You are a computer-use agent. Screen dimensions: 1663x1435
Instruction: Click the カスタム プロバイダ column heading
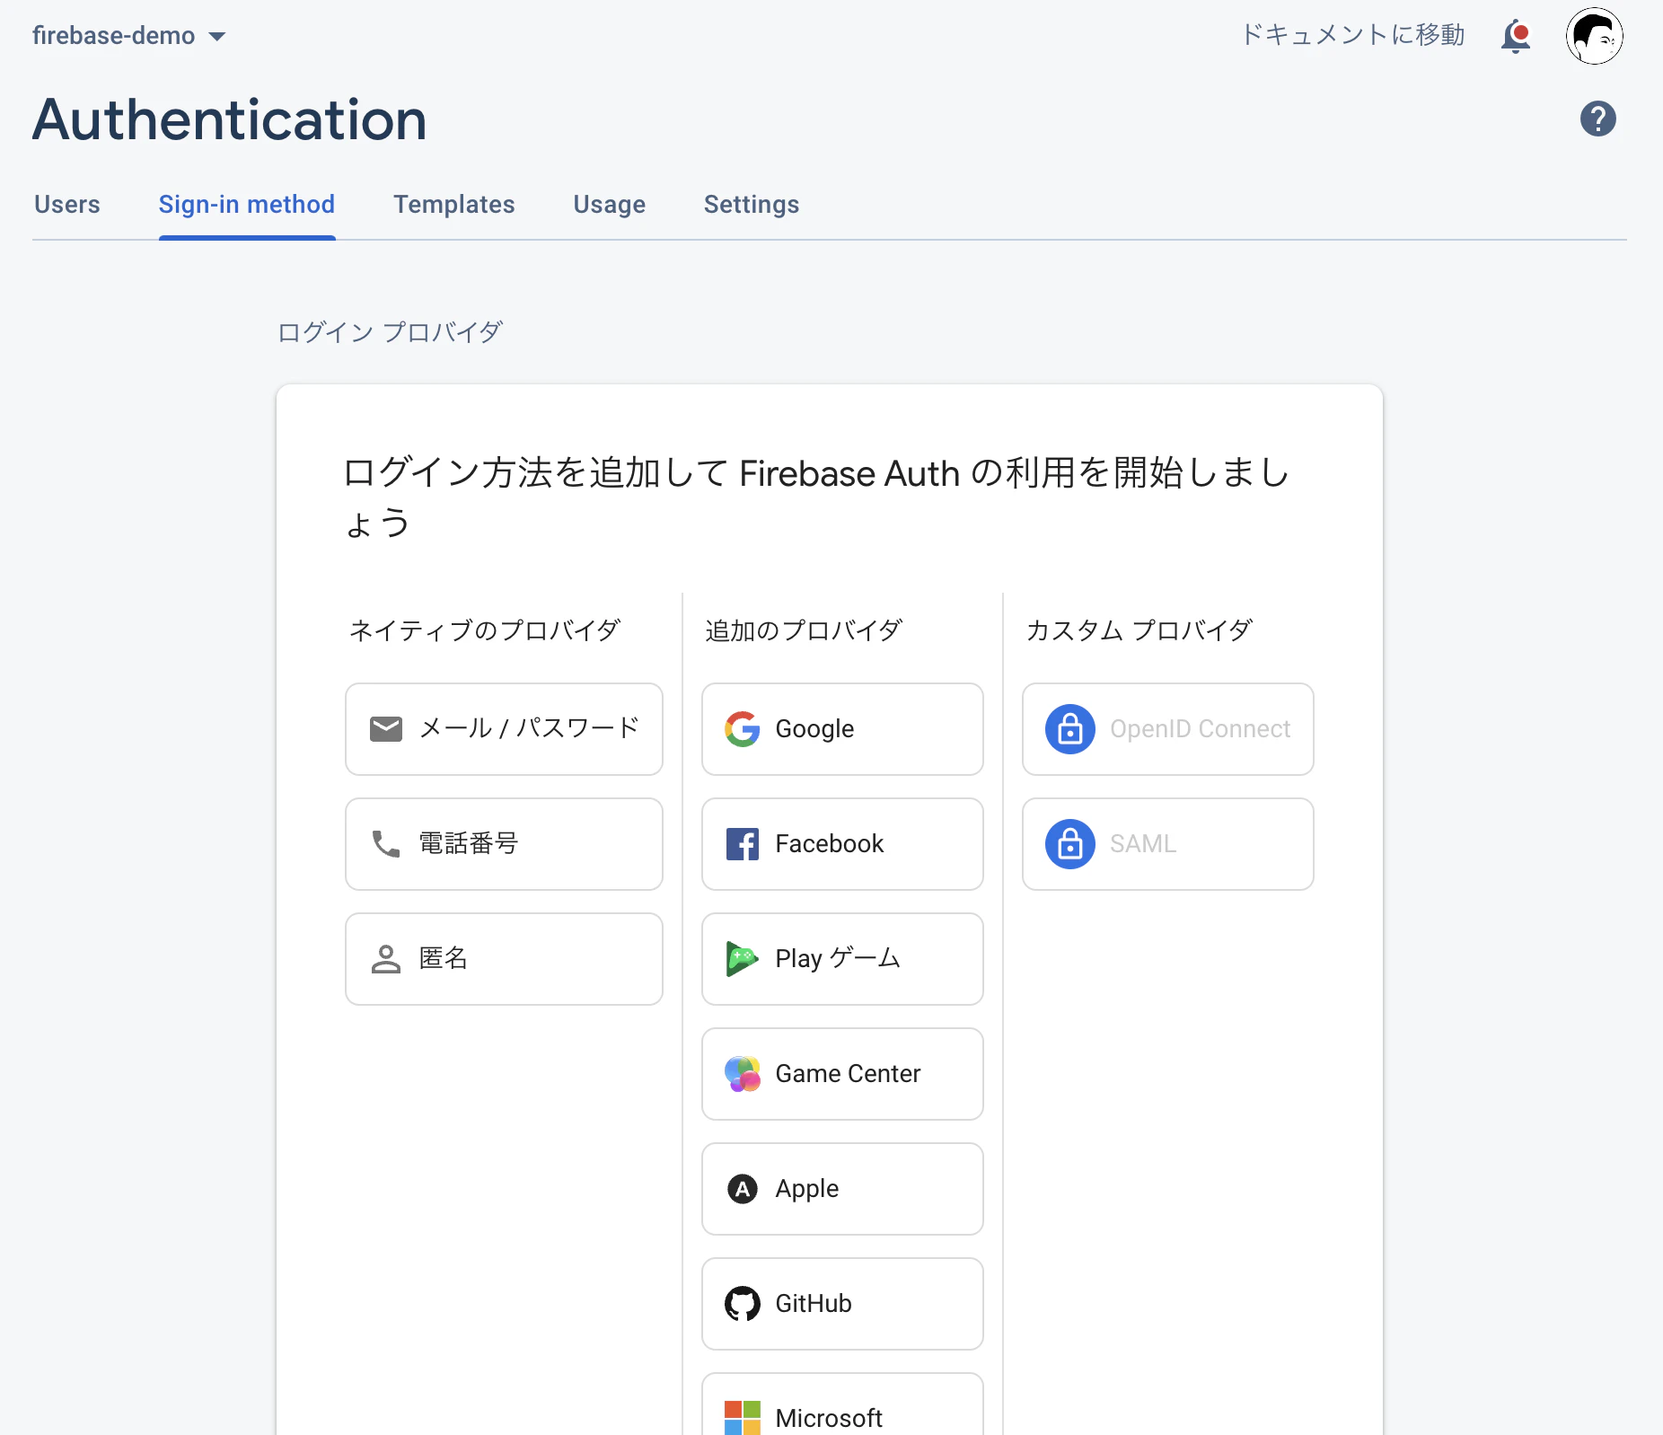(x=1139, y=630)
